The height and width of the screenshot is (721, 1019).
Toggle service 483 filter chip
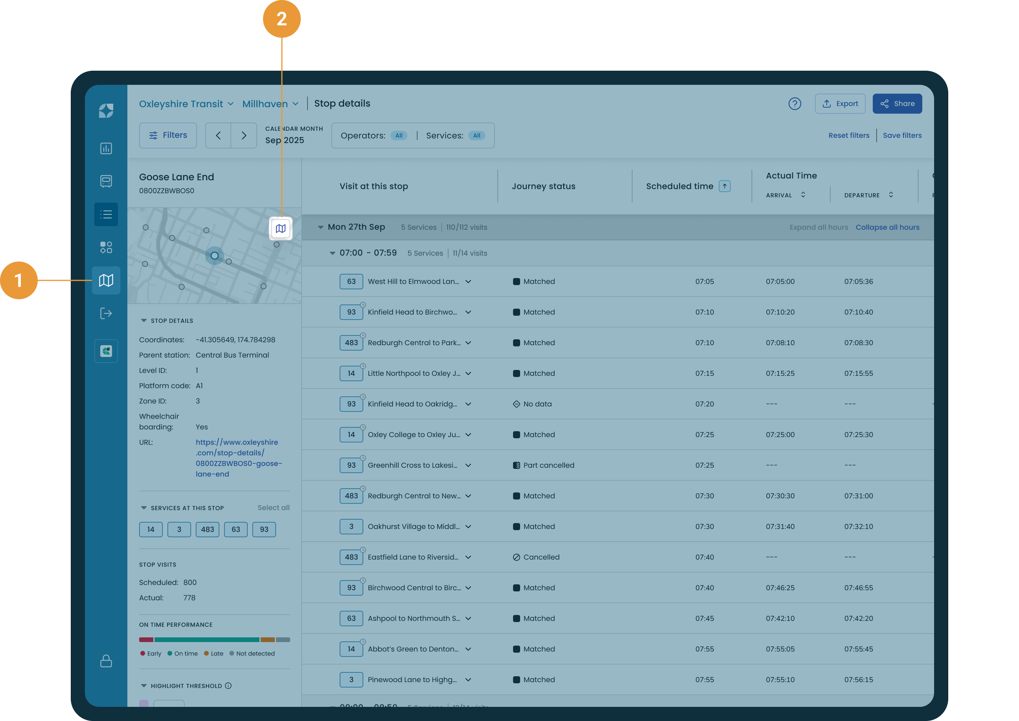click(207, 529)
